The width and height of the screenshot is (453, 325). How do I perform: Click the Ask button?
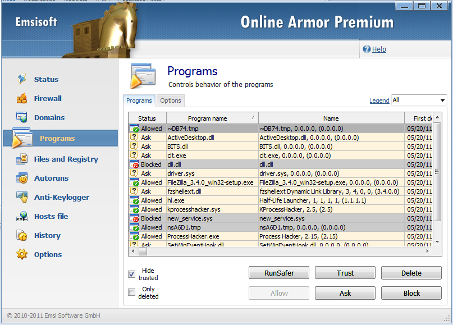[345, 293]
